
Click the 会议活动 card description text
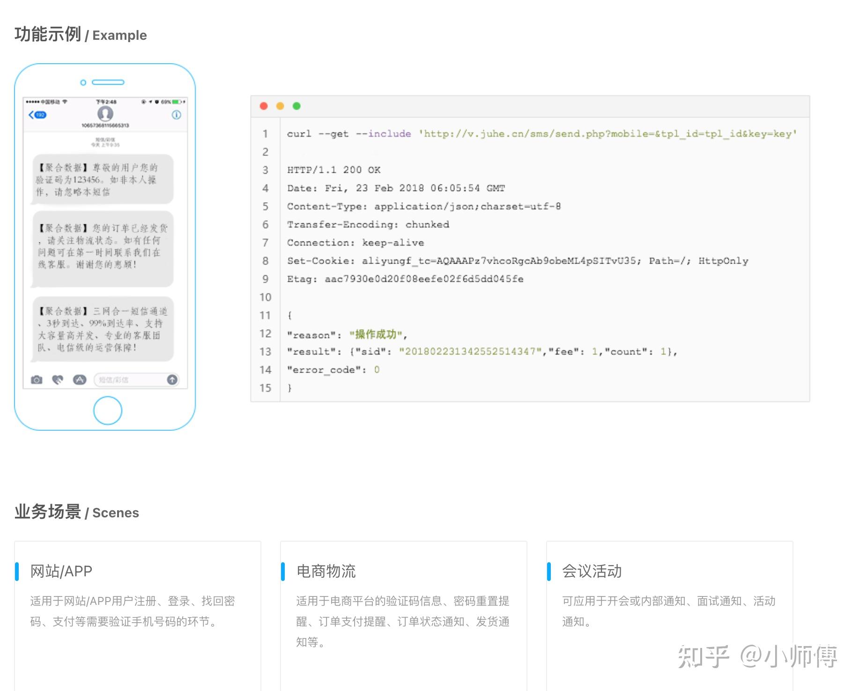coord(669,611)
